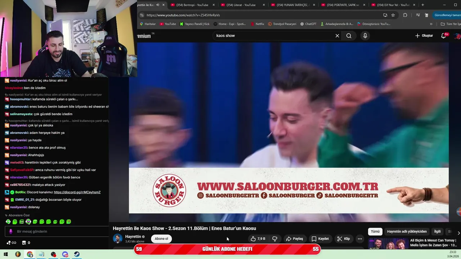Open site information icon in address bar
Viewport: 461px width, 259px height.
[x=142, y=15]
